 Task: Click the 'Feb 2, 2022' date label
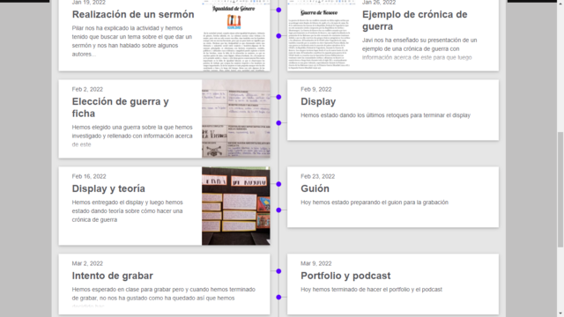tap(87, 90)
